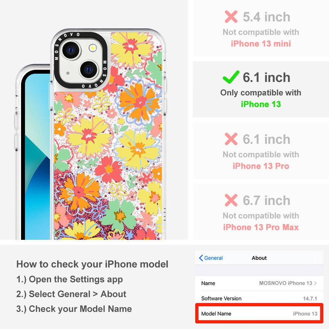Click the red X beside 6.7 inch

coord(231,200)
